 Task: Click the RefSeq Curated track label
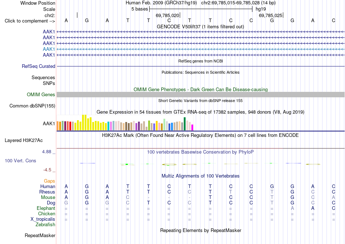pos(38,66)
